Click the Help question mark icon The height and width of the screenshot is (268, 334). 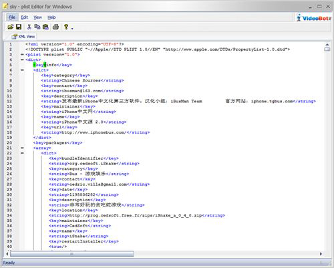tap(66, 27)
